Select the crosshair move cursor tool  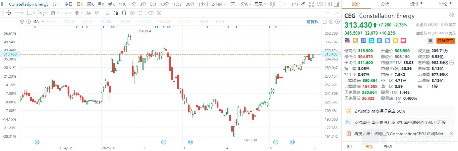9,13
